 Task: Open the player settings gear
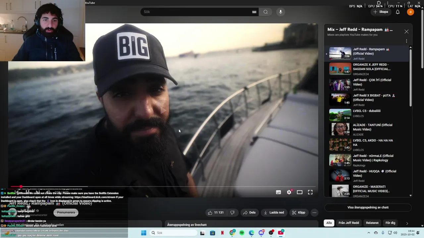(x=289, y=192)
